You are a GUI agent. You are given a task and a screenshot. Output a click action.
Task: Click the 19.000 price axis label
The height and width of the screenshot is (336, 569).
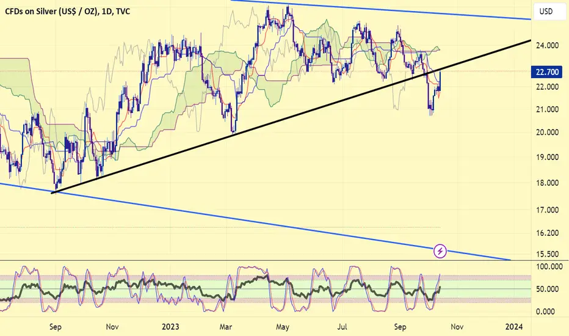[547, 157]
